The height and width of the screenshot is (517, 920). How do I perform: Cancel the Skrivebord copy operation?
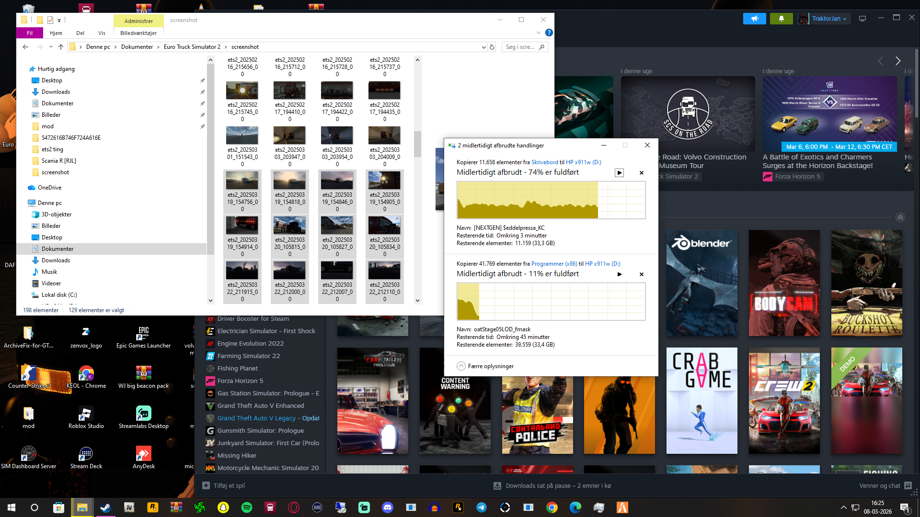tap(642, 173)
